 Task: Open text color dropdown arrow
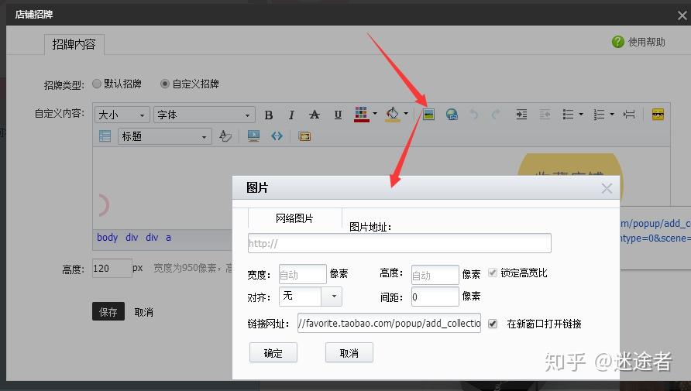(x=375, y=114)
